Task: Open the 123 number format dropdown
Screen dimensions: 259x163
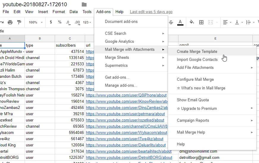Action: [x=87, y=22]
